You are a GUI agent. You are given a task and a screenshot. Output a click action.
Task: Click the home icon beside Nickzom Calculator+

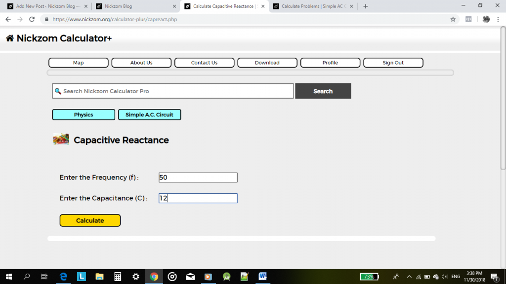point(10,38)
